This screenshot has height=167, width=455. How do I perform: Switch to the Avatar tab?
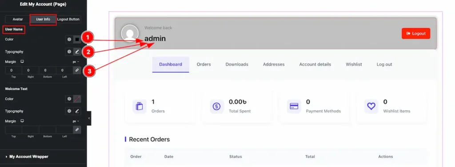coord(18,20)
